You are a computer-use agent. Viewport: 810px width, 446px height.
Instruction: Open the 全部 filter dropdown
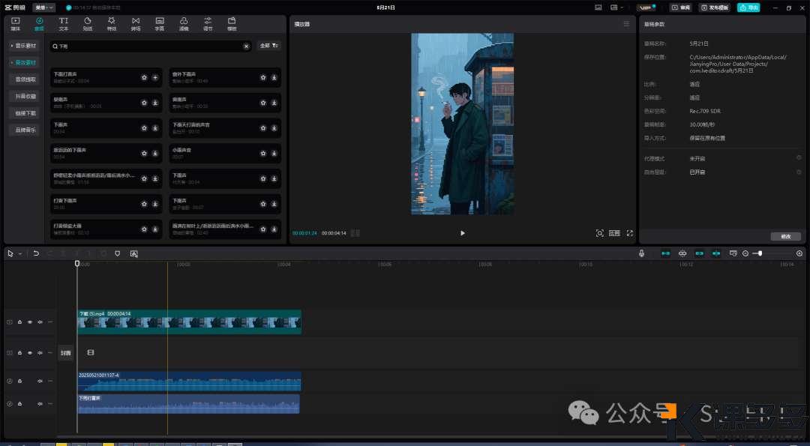pyautogui.click(x=268, y=46)
